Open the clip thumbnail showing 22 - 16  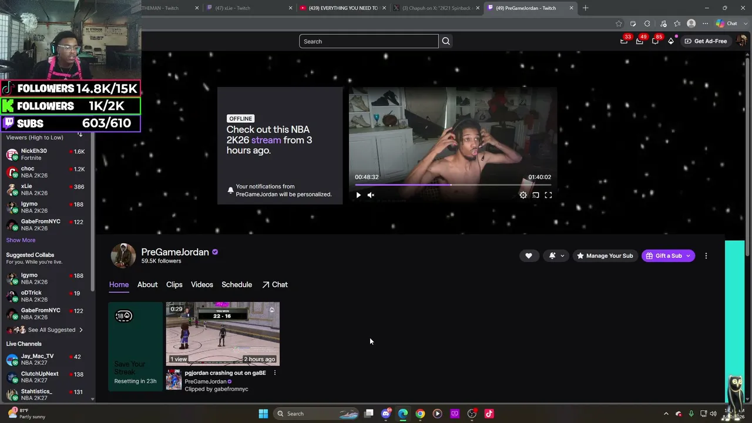[x=223, y=334]
